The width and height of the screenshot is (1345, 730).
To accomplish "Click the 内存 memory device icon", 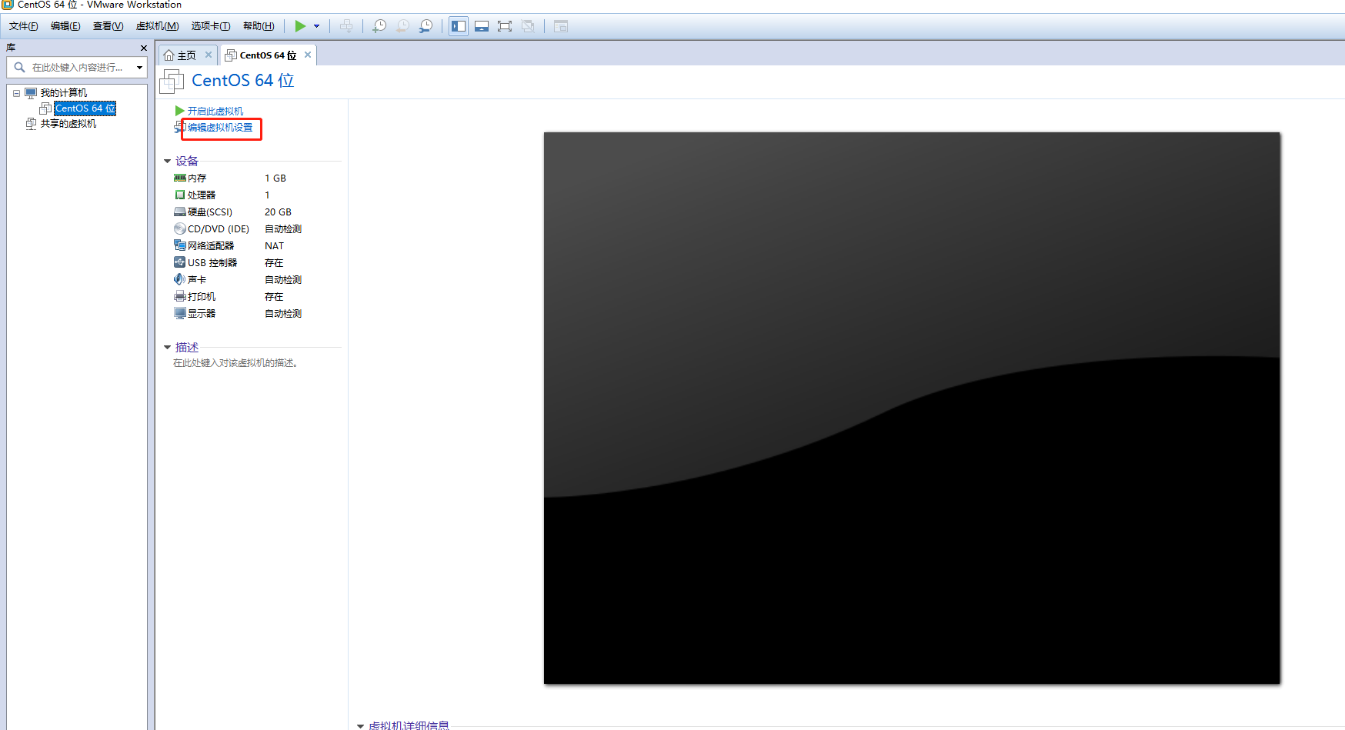I will click(x=180, y=178).
